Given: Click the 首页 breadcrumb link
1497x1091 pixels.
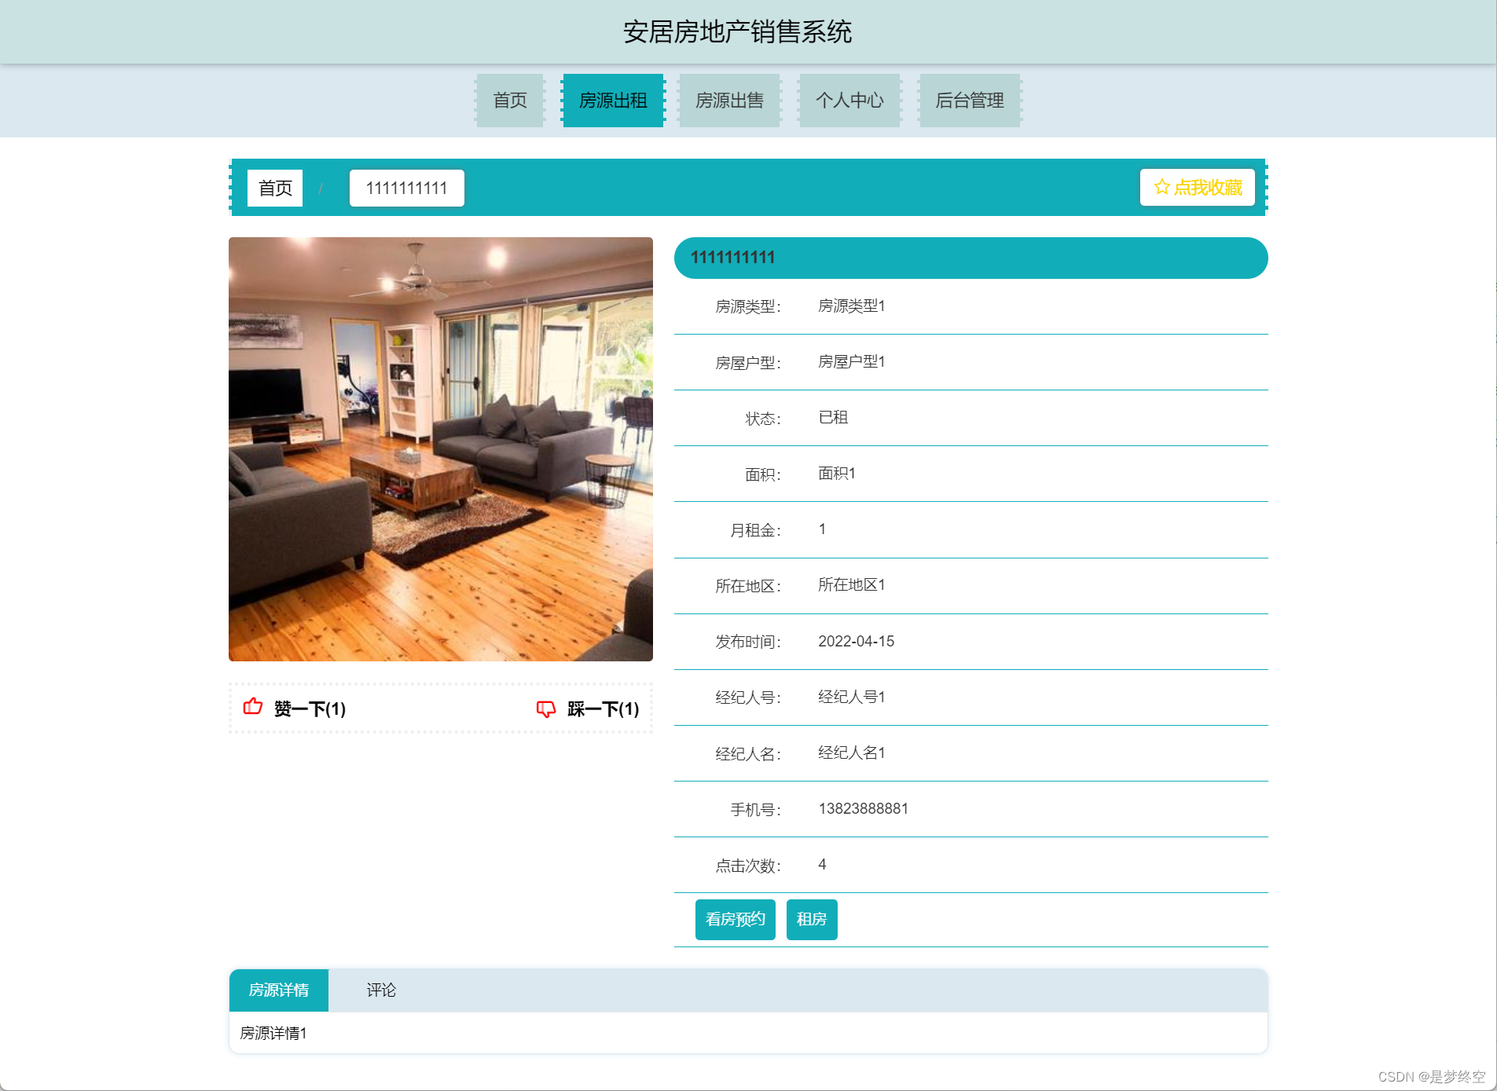Looking at the screenshot, I should pyautogui.click(x=275, y=188).
